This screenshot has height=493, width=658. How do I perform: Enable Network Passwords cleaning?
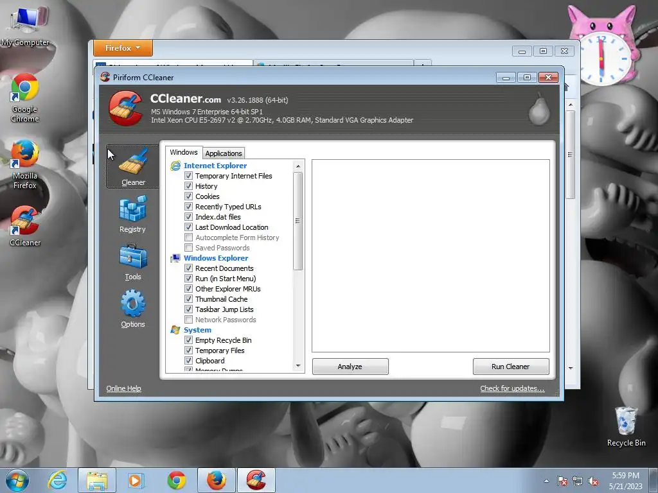pyautogui.click(x=189, y=320)
